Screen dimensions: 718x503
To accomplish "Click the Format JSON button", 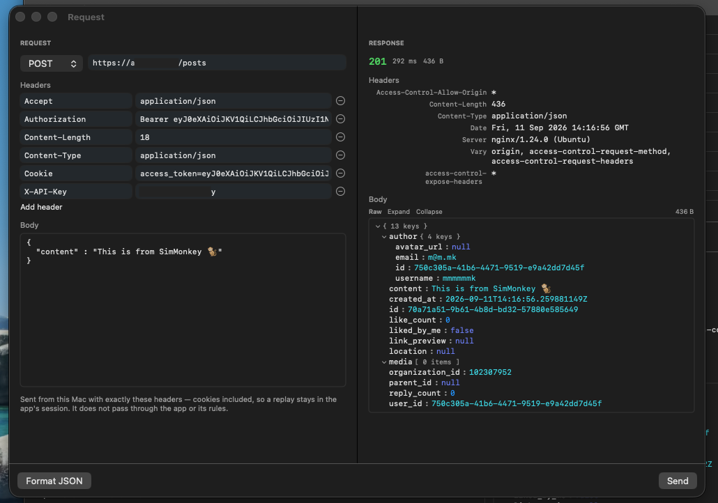I will (x=54, y=481).
